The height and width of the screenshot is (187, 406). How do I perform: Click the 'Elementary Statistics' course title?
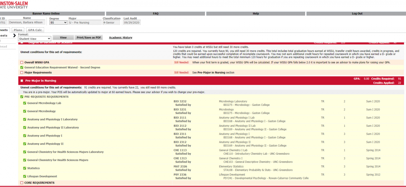(x=231, y=166)
